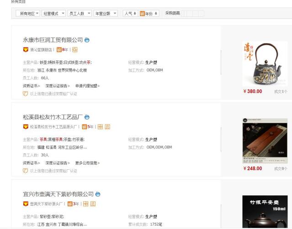Click the 采购距离 sort option
Viewport: 292px width, 229px height.
172,14
